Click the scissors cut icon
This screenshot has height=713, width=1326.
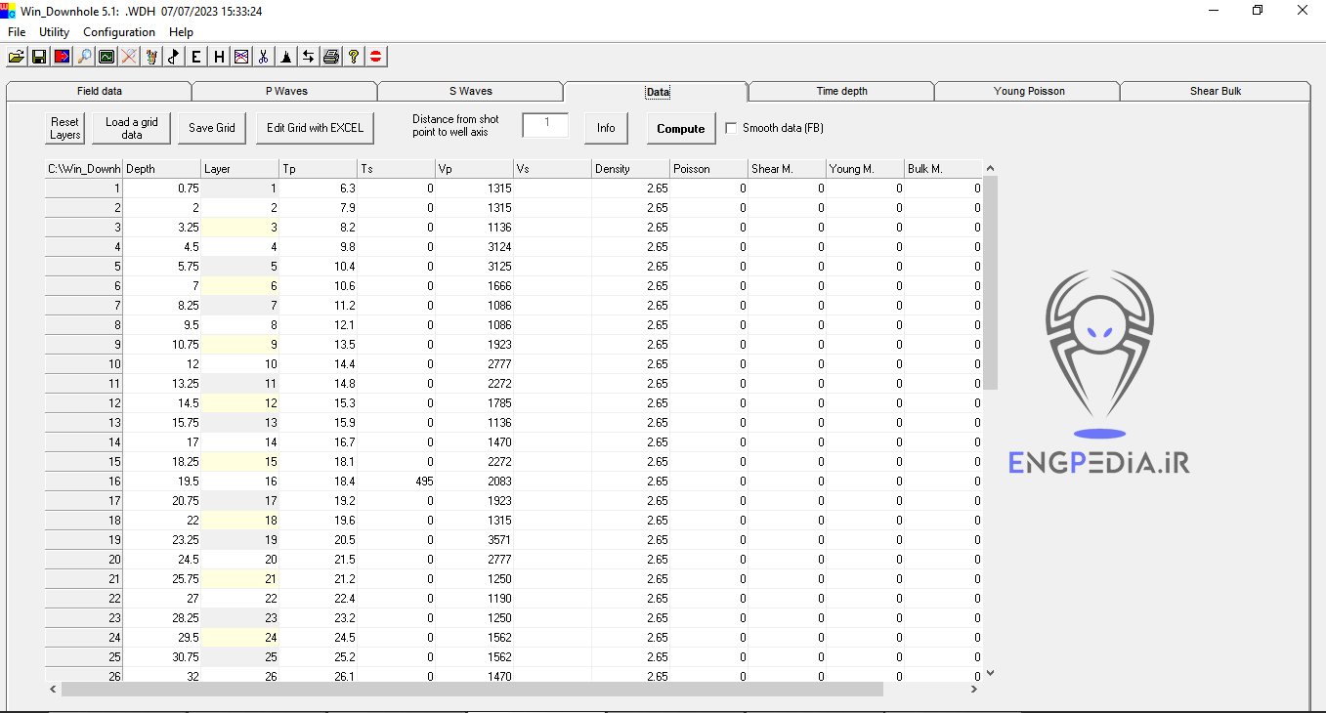click(x=263, y=57)
